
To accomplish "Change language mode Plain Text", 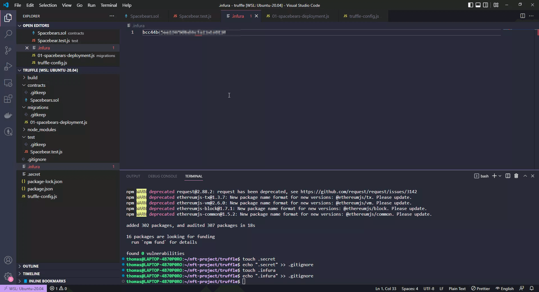I will (457, 288).
